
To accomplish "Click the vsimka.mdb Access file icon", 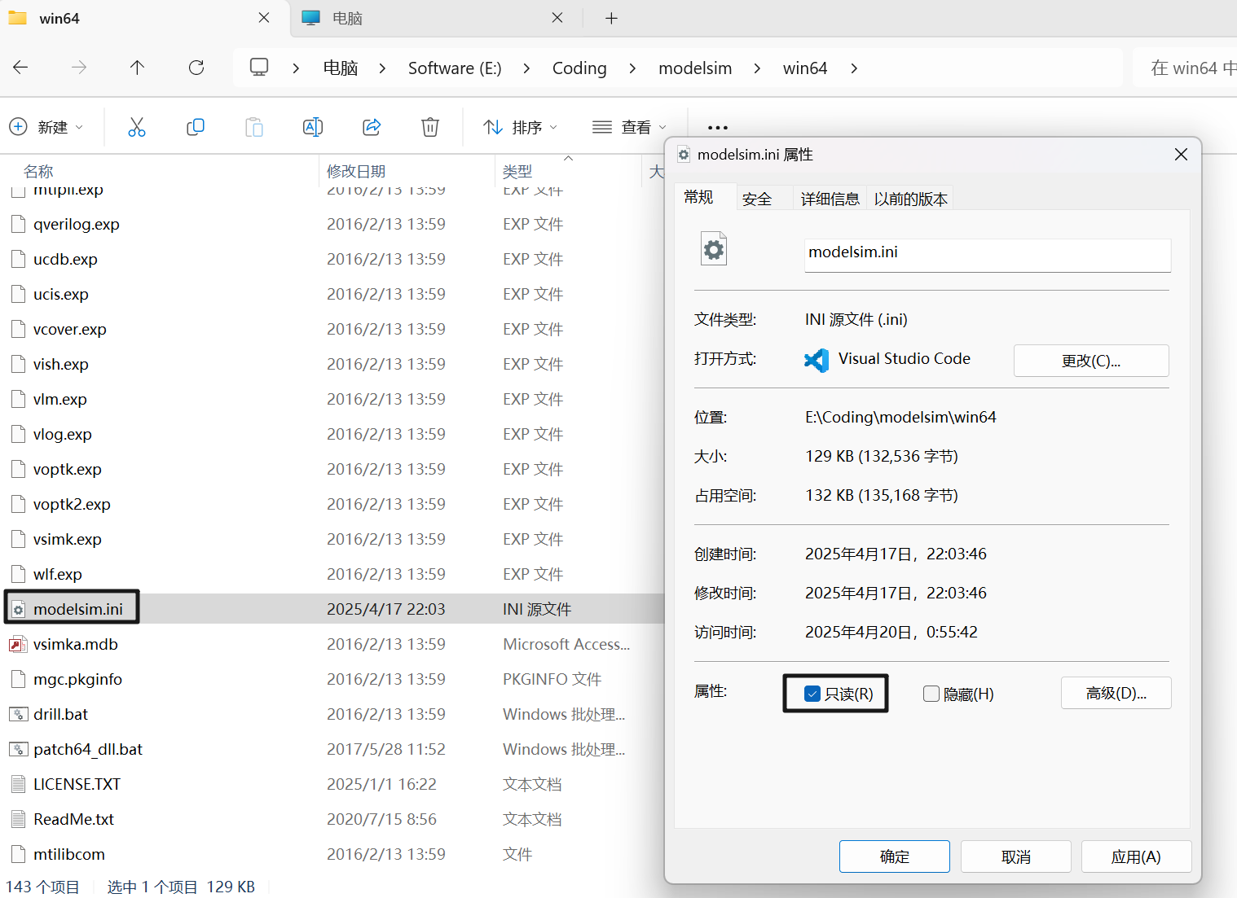I will click(x=18, y=645).
